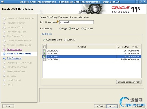Image resolution: width=147 pixels, height=109 pixels.
Task: Toggle the select-all checkbox in table header
Action: click(x=45, y=47)
